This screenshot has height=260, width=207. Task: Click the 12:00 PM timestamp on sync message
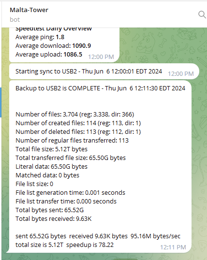[181, 73]
